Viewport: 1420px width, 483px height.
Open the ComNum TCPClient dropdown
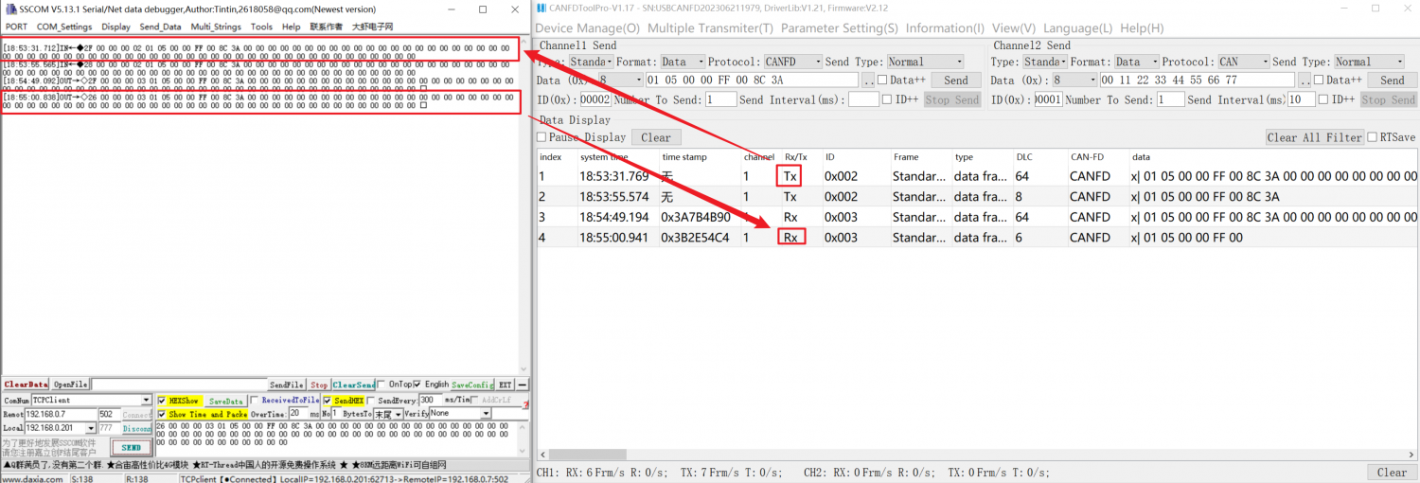click(x=146, y=401)
